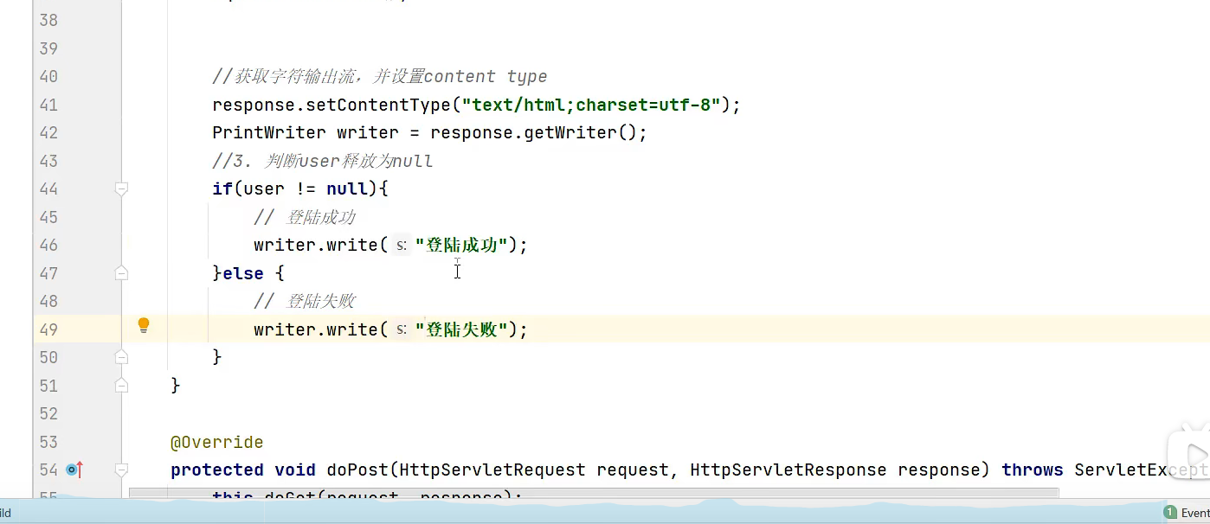Click the "s:" parameter hint on line 46
The height and width of the screenshot is (524, 1210).
401,246
